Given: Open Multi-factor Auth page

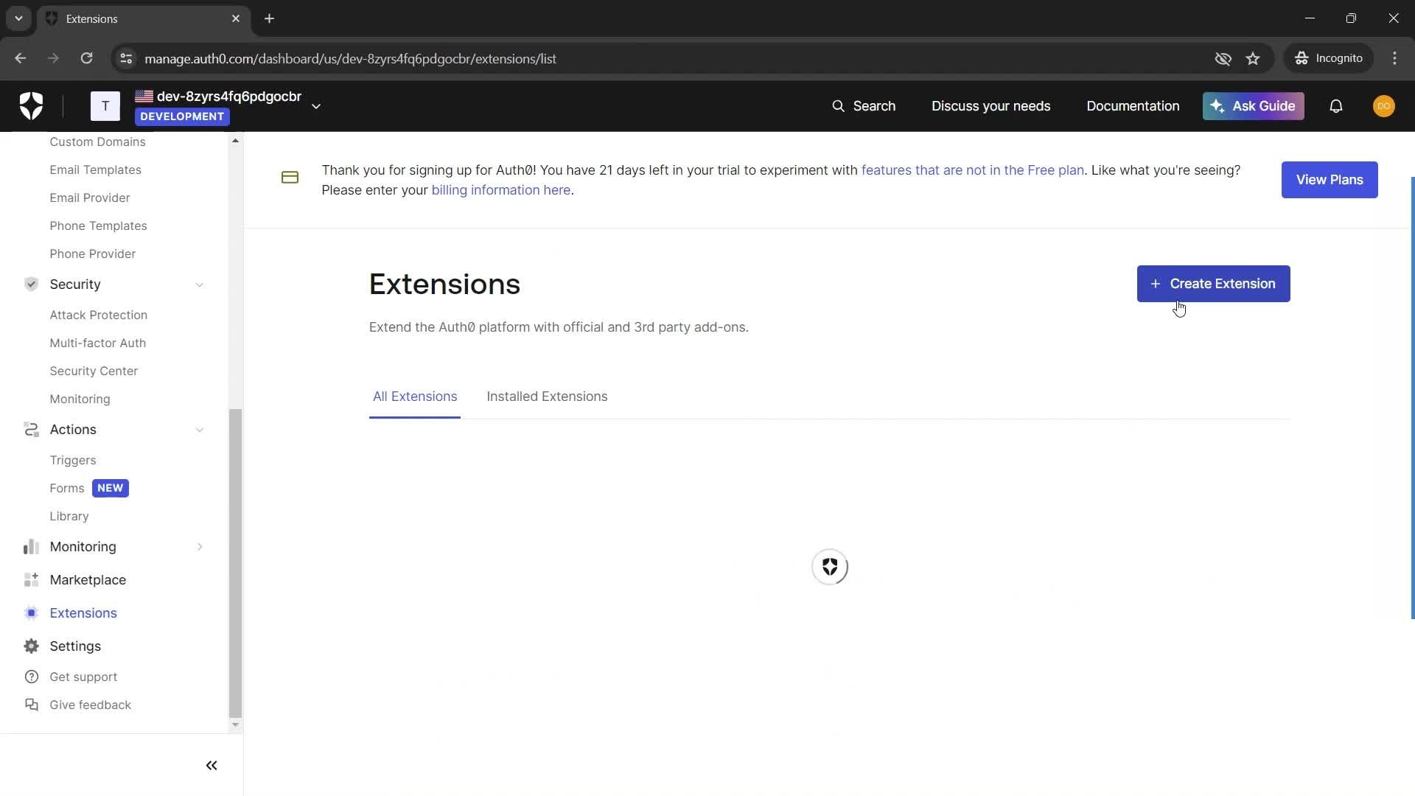Looking at the screenshot, I should (x=97, y=343).
